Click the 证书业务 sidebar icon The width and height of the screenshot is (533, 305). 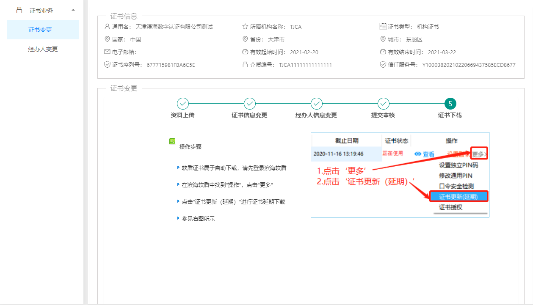pos(19,10)
